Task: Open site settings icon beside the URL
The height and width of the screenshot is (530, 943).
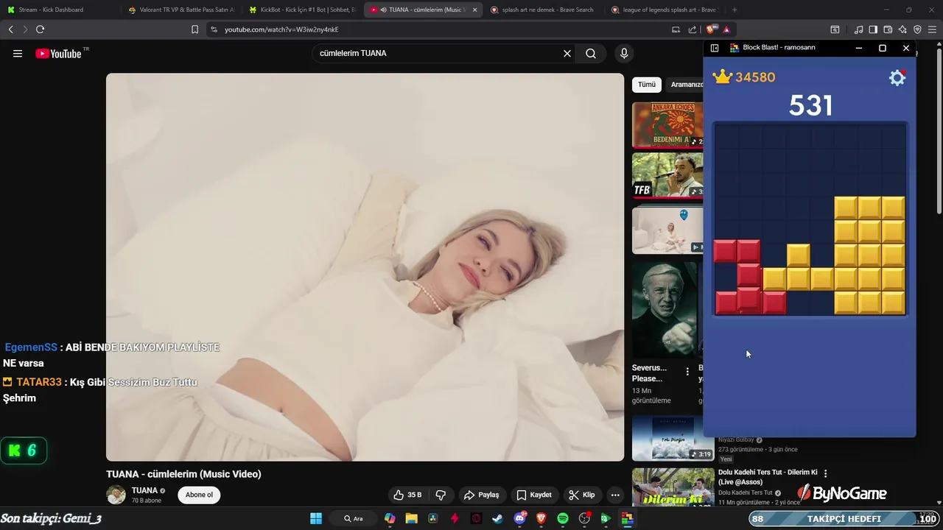Action: click(214, 29)
